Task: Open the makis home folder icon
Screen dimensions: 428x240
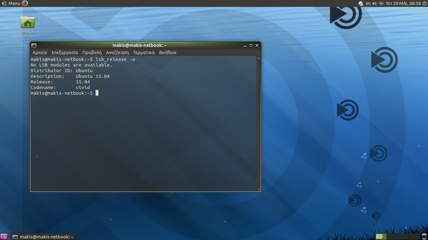Action: 28,25
